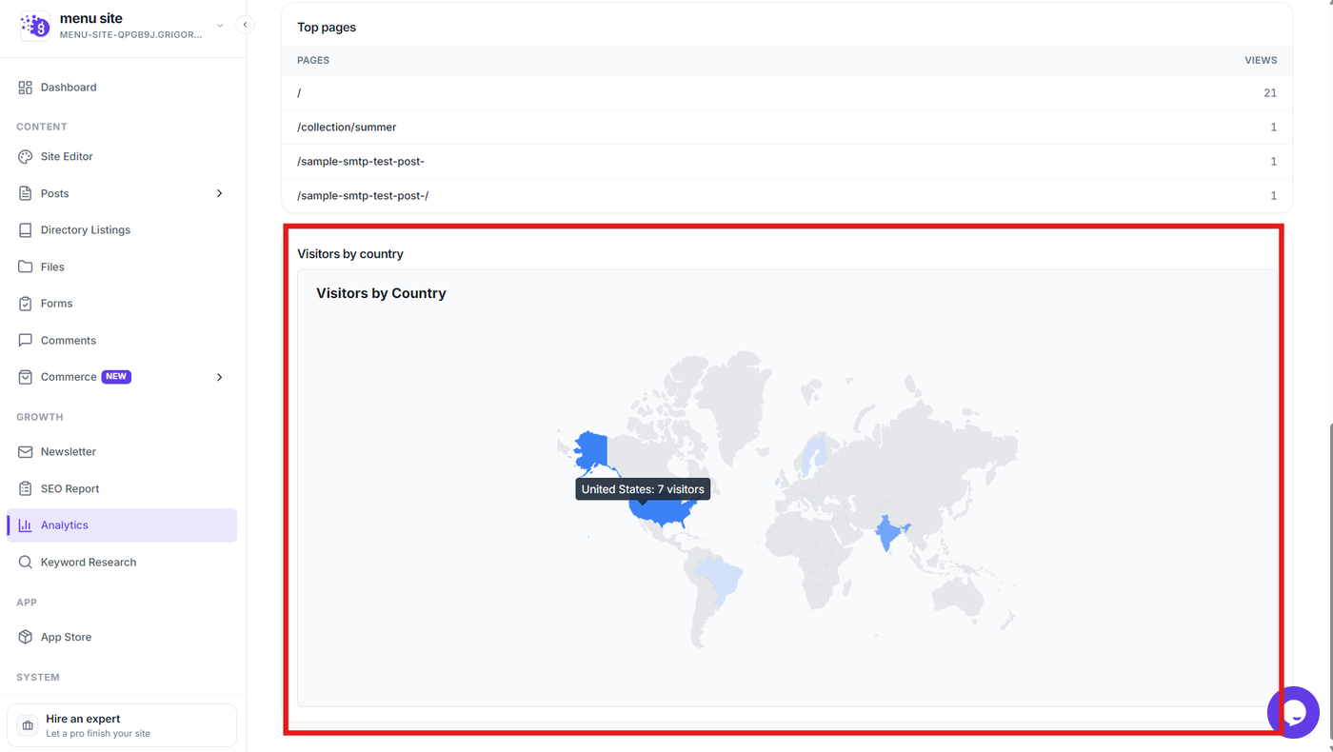
Task: Collapse the sidebar with the arrow button
Action: click(246, 26)
